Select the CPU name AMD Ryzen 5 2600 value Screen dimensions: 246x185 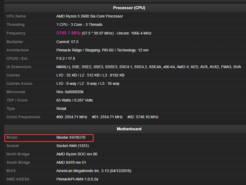90,16
